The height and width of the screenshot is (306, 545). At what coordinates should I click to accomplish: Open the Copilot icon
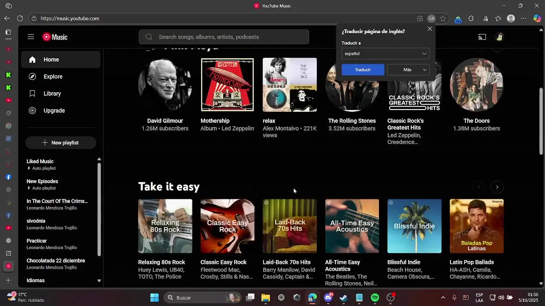(537, 18)
